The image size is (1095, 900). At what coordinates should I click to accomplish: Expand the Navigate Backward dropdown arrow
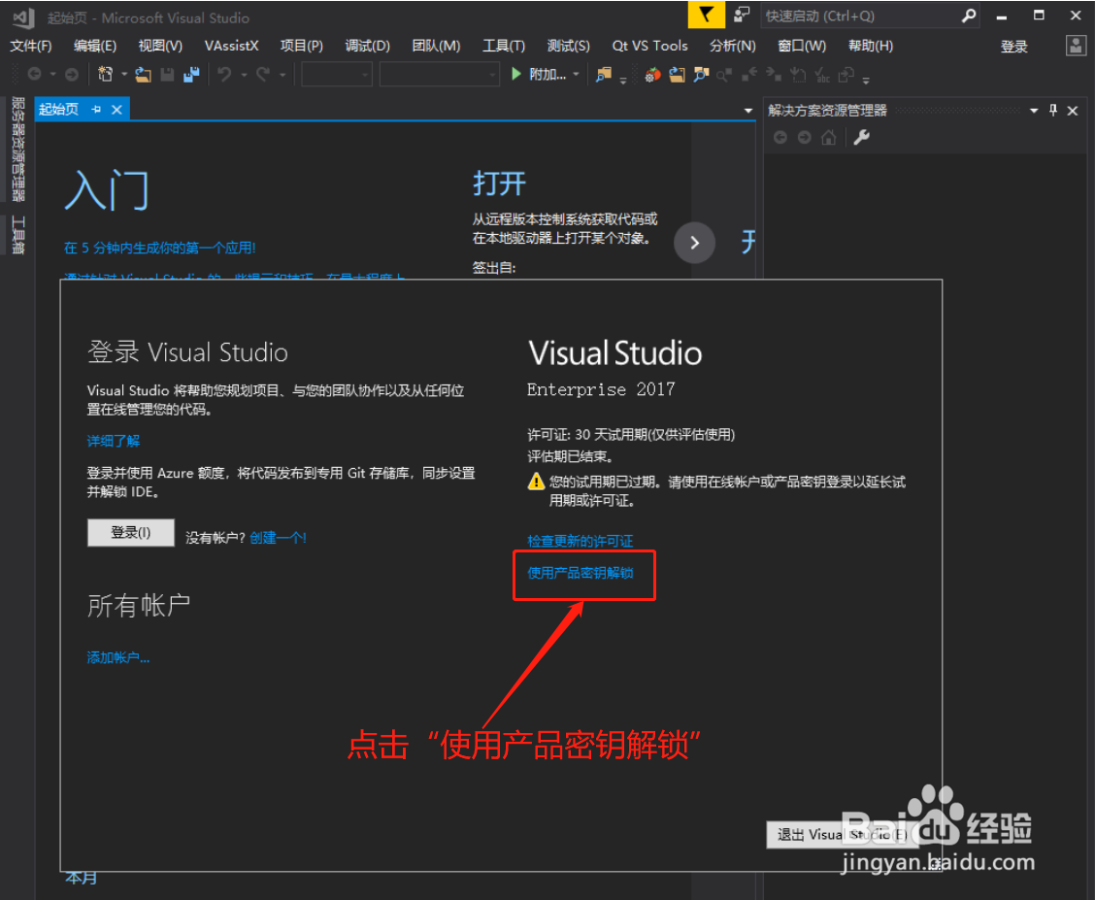click(x=52, y=74)
